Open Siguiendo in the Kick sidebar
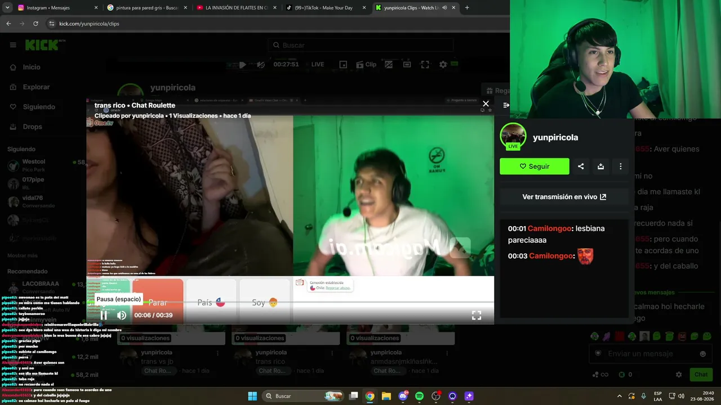 pos(39,107)
